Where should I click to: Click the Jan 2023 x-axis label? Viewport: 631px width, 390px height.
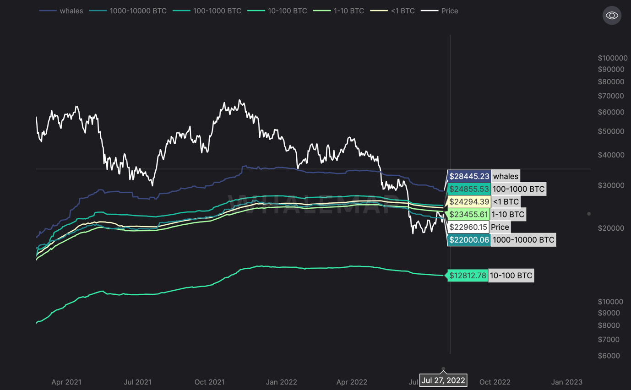click(x=567, y=382)
